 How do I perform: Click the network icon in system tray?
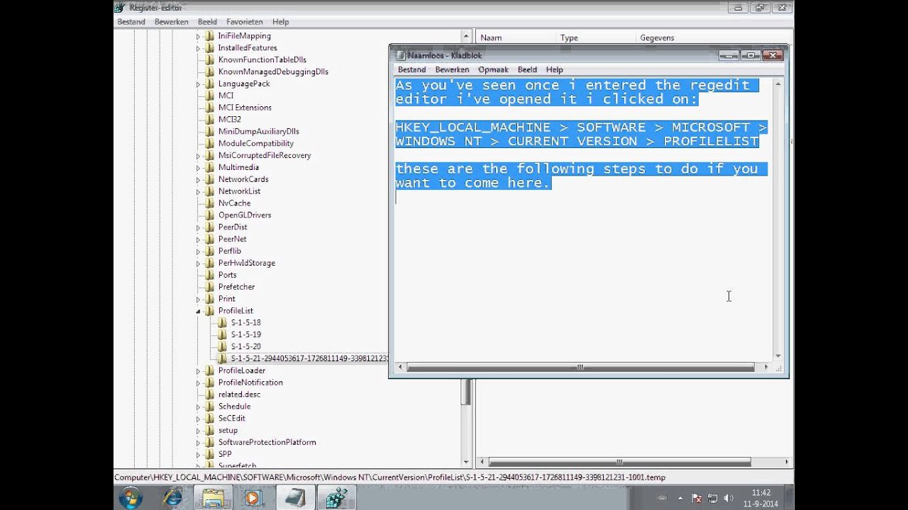[713, 499]
